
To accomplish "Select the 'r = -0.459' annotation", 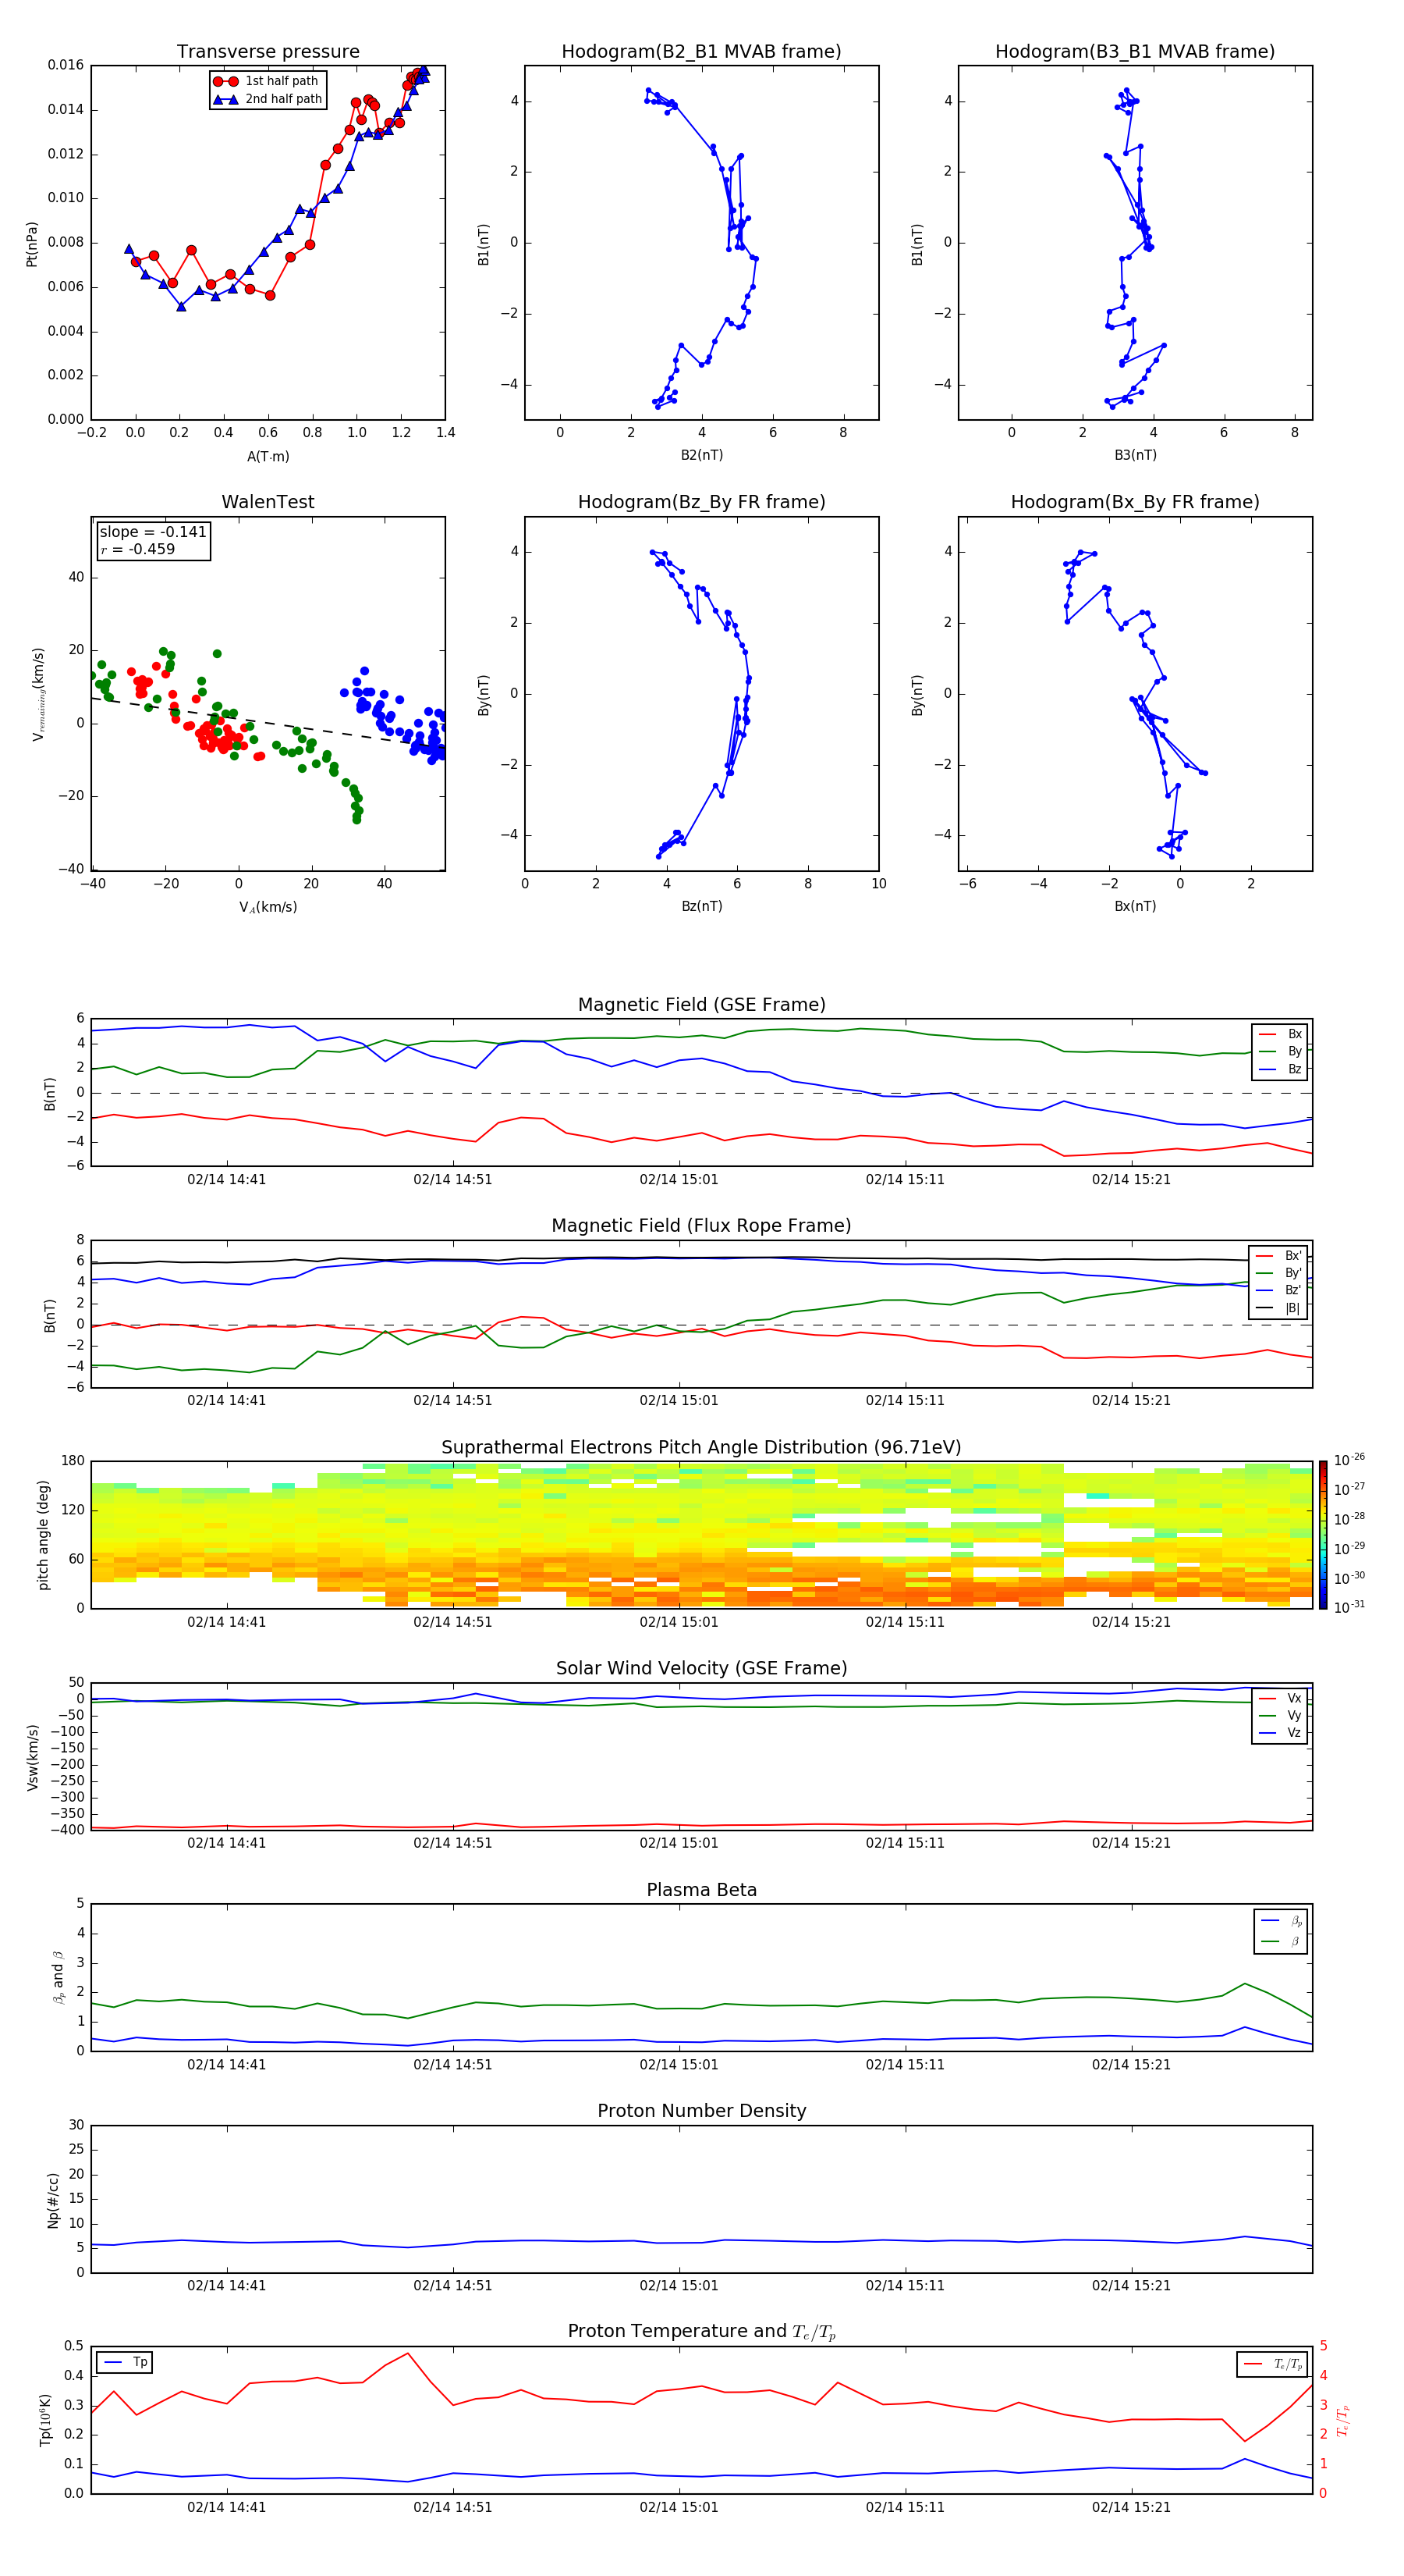I will 138,549.
